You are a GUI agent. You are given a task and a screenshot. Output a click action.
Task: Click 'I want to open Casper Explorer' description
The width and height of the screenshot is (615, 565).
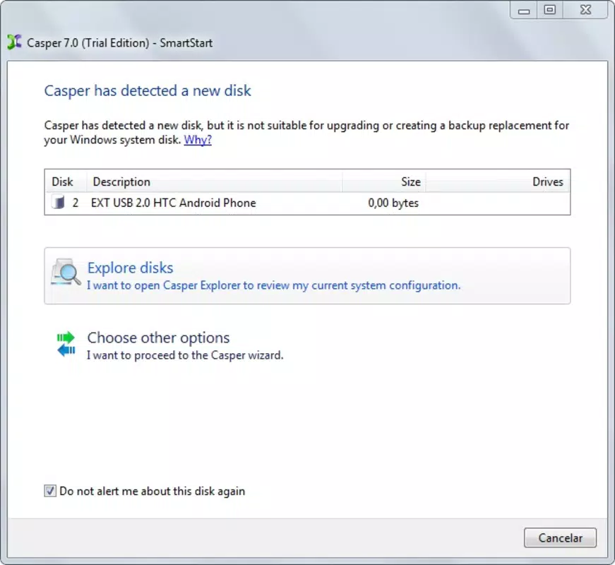(x=273, y=285)
